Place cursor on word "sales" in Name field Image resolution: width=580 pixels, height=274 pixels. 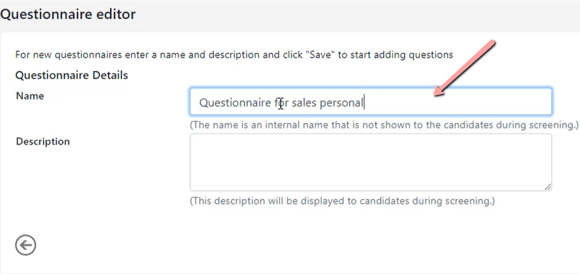coord(304,103)
